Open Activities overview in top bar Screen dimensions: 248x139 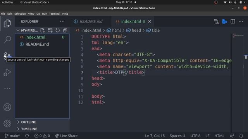coord(8,2)
